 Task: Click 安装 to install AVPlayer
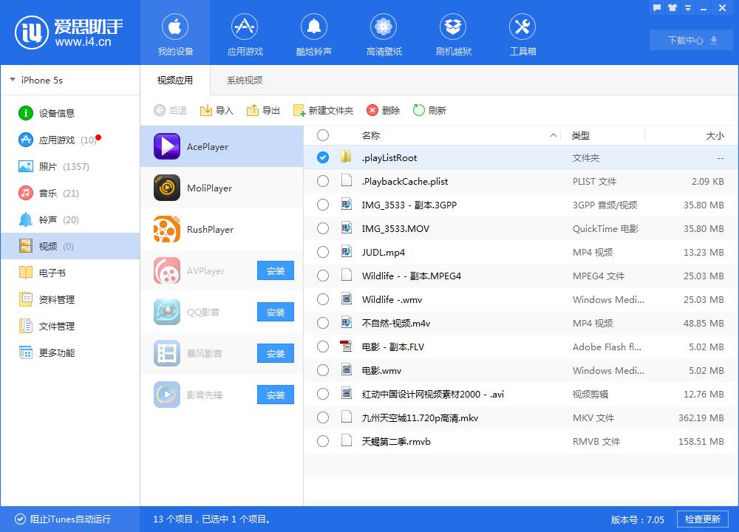(275, 271)
